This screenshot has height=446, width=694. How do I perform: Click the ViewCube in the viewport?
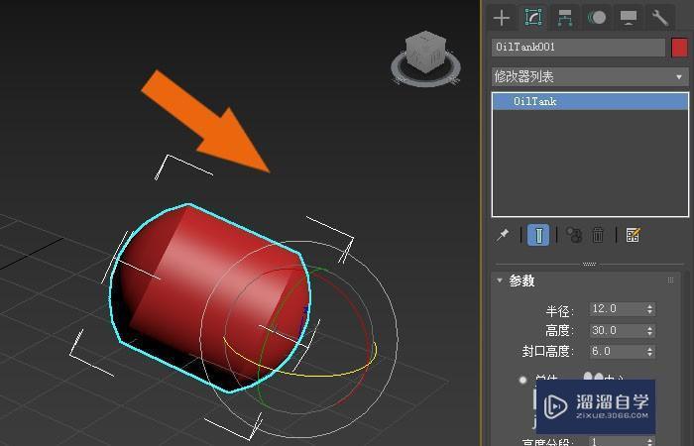point(425,51)
